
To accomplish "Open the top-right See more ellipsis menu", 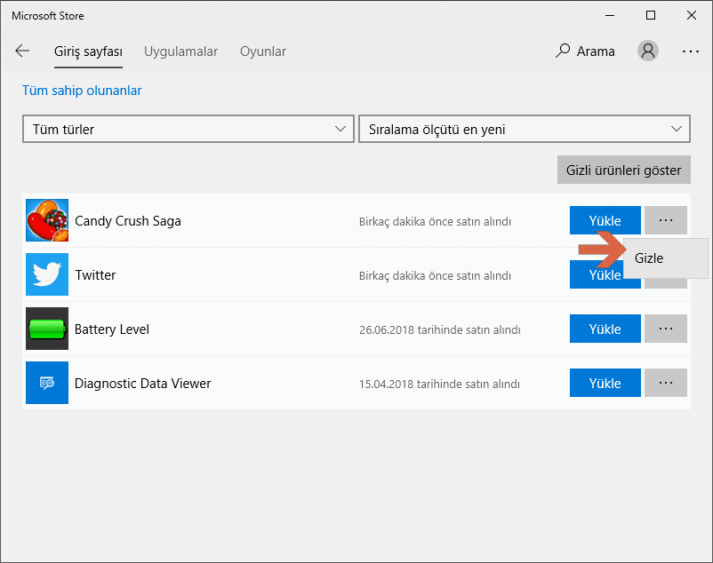I will [690, 52].
